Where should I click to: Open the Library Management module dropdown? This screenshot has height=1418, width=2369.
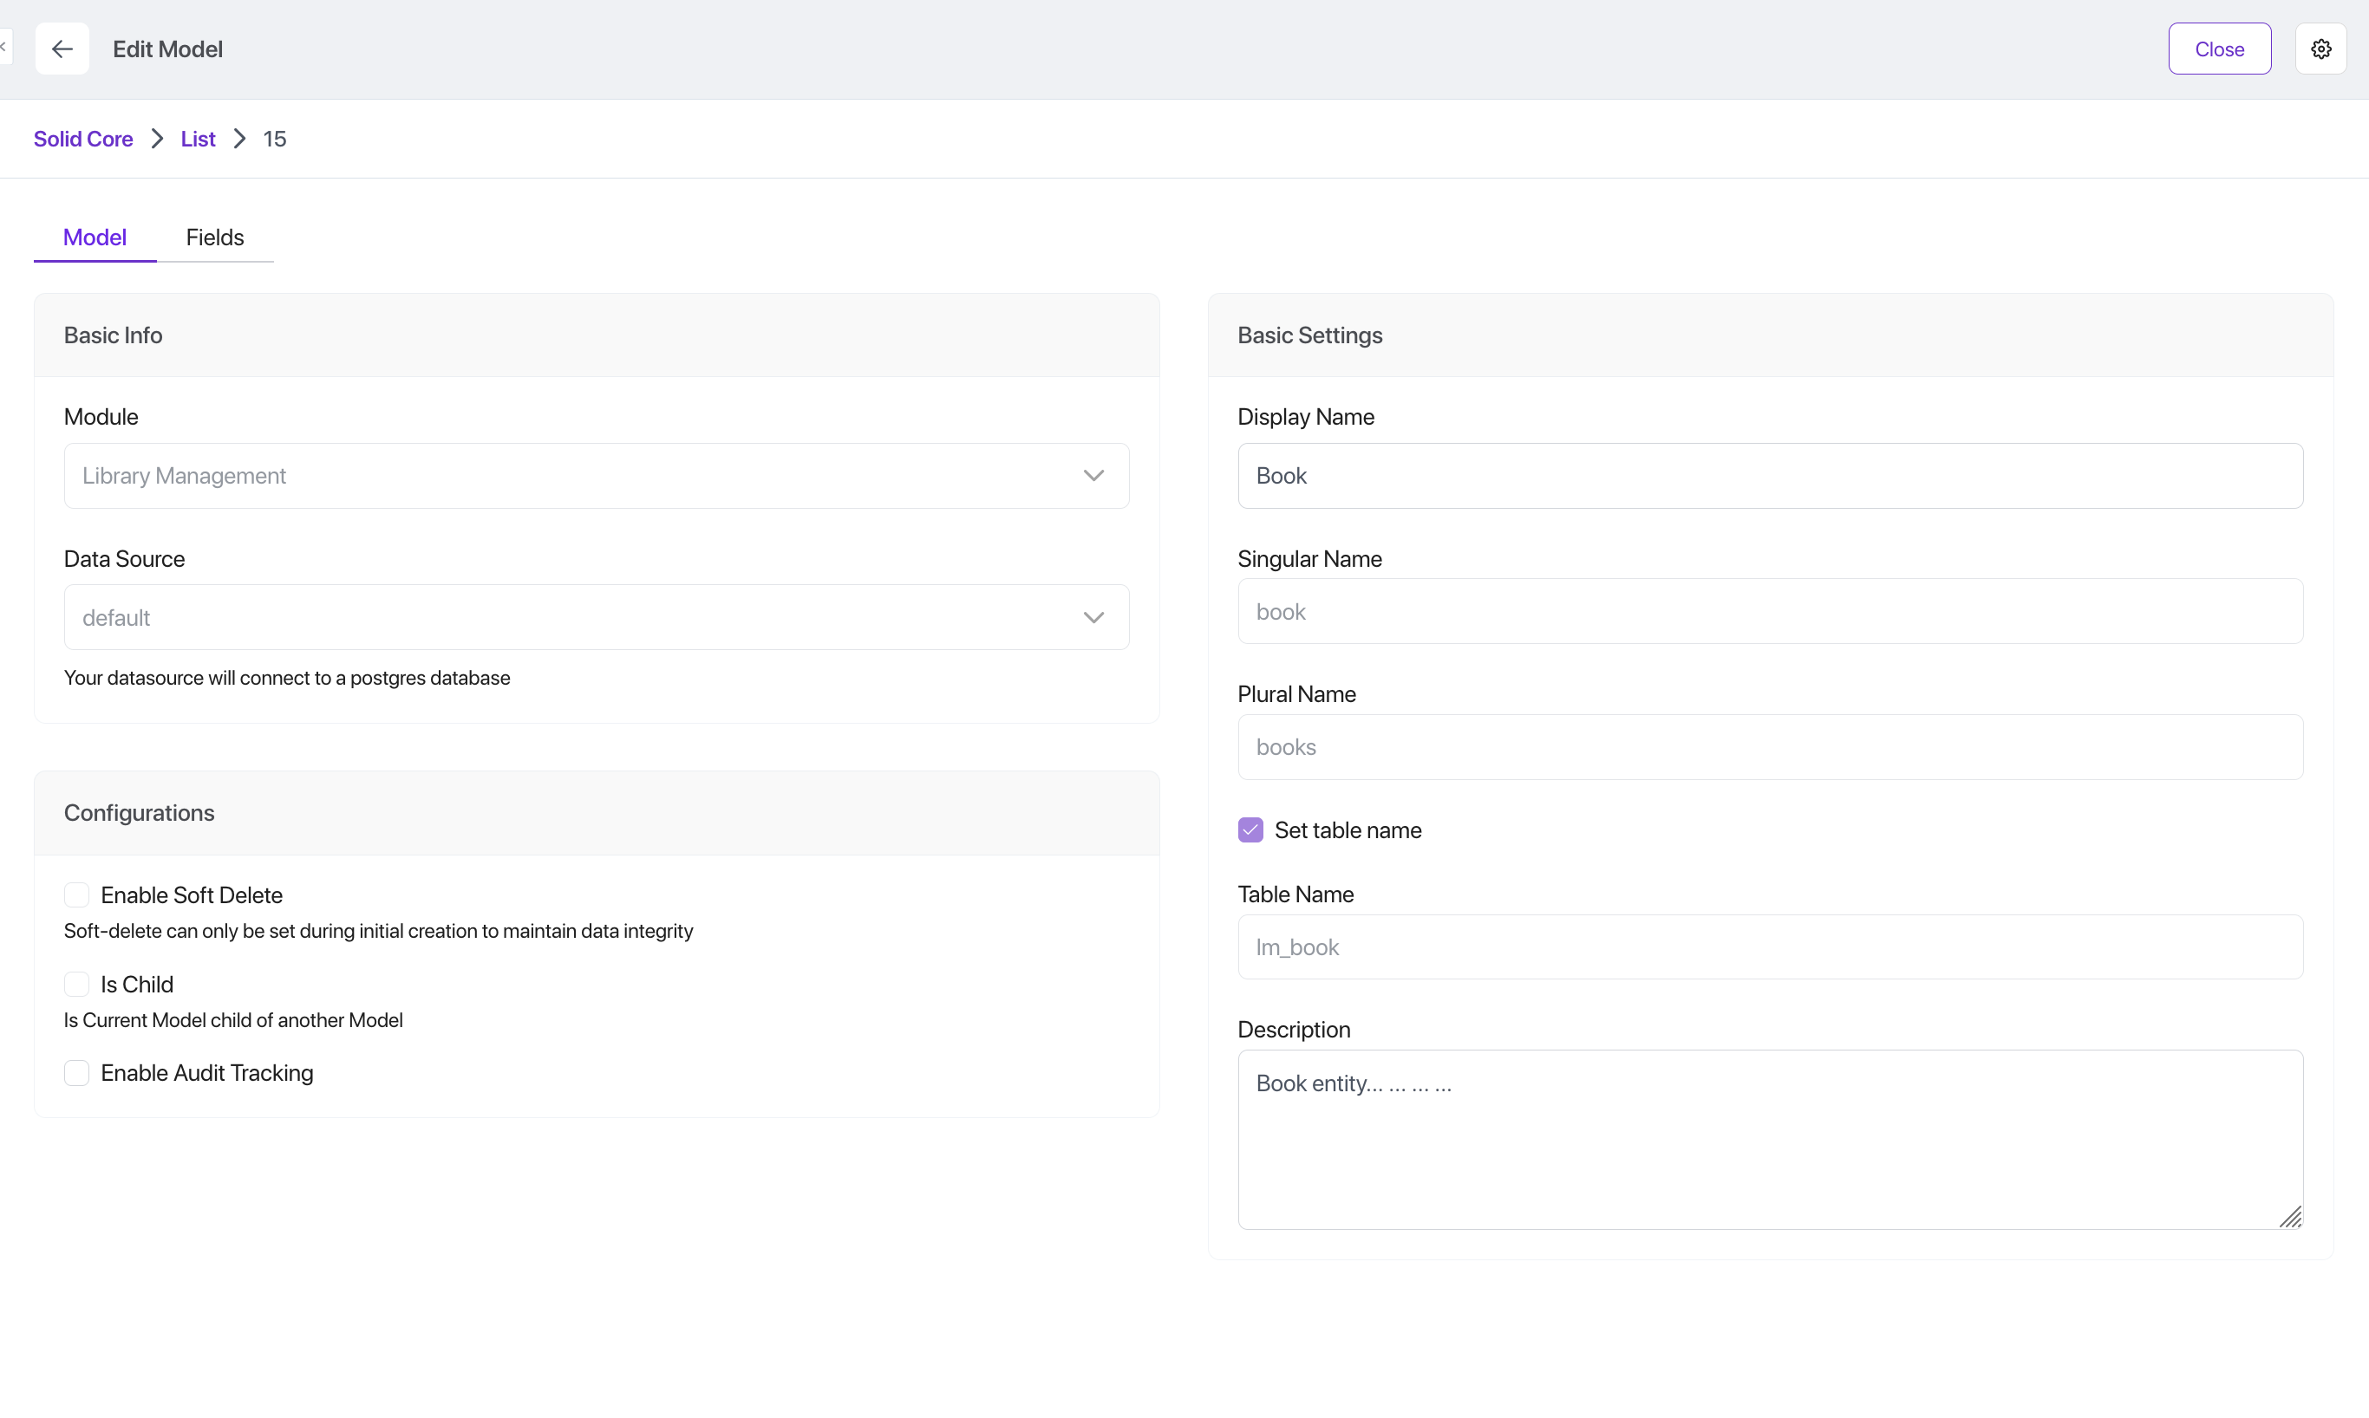point(573,476)
